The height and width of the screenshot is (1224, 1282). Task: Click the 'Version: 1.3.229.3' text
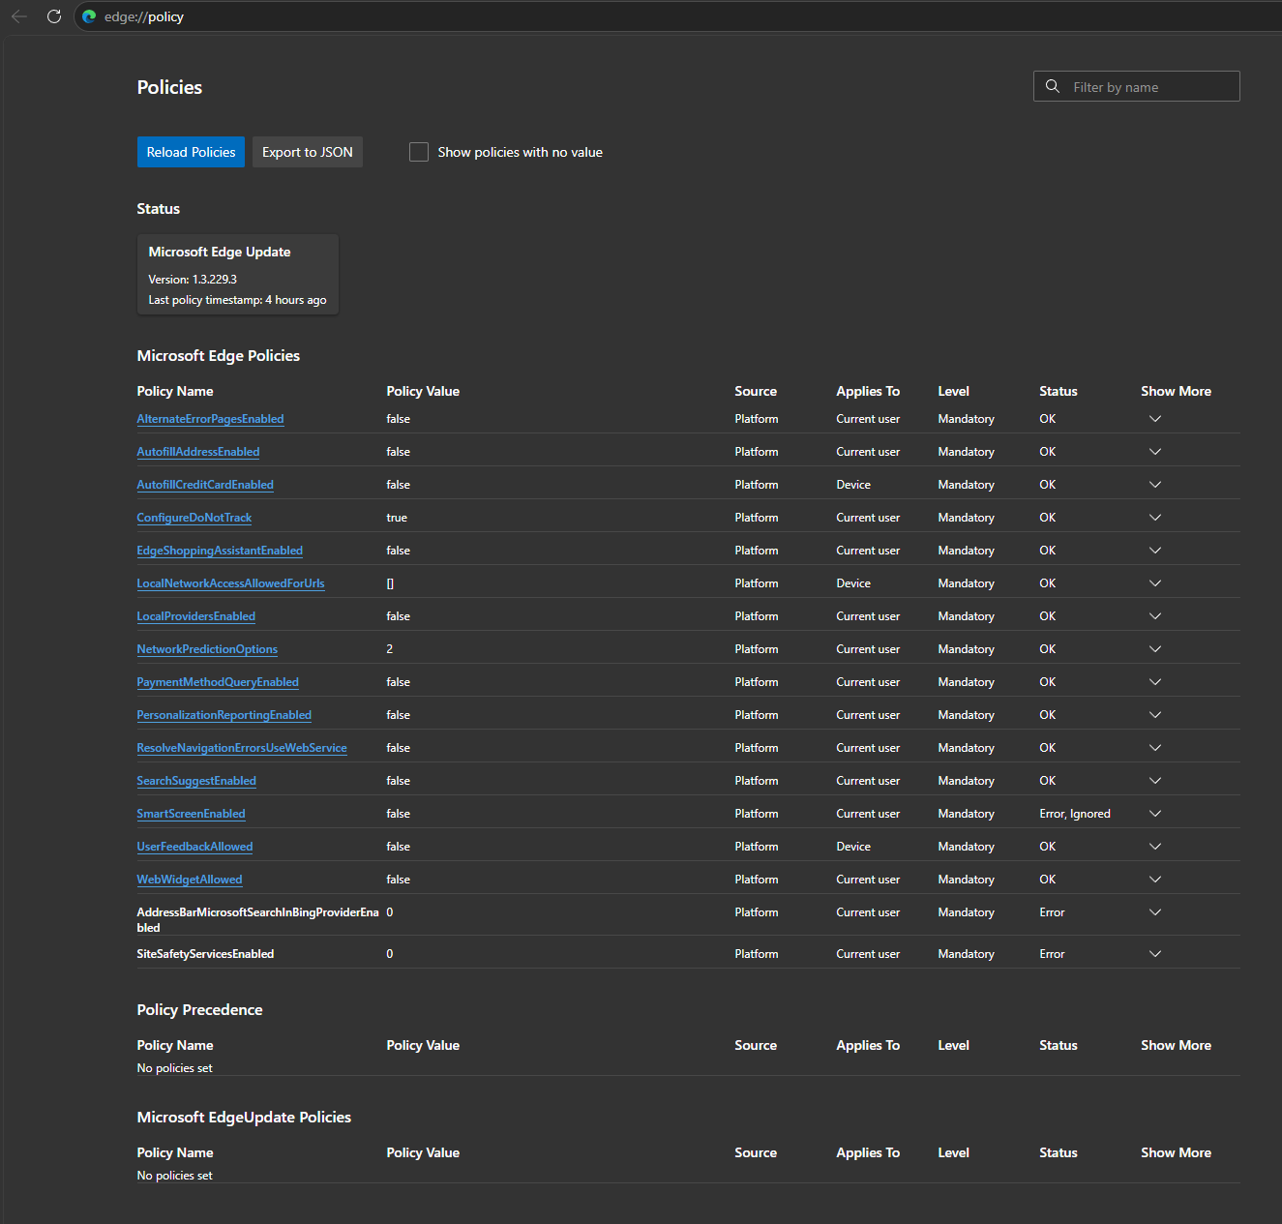[193, 279]
